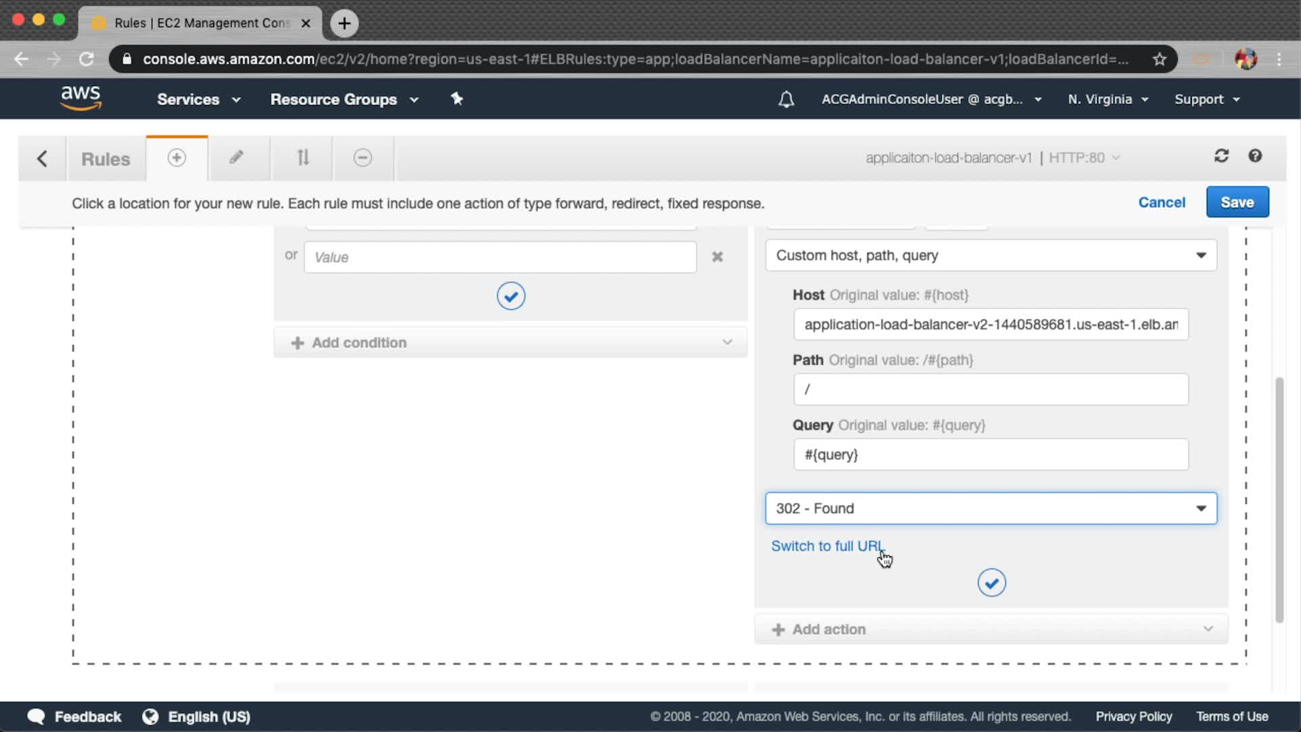Open the Services menu
1301x732 pixels.
coord(198,100)
